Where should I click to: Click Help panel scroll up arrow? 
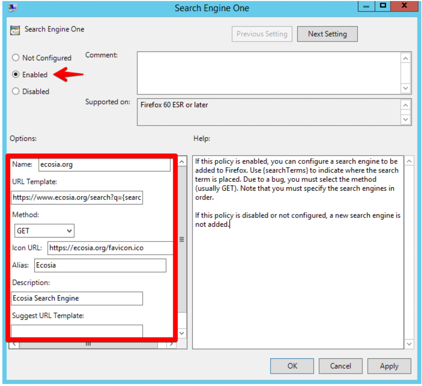coord(409,161)
